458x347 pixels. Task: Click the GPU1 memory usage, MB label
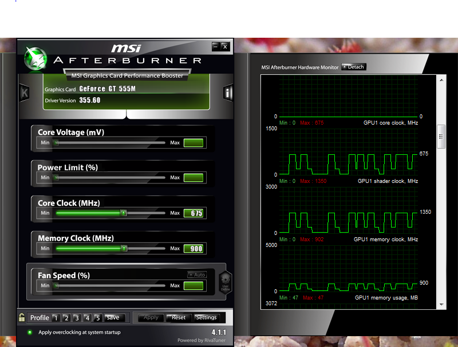pos(386,298)
